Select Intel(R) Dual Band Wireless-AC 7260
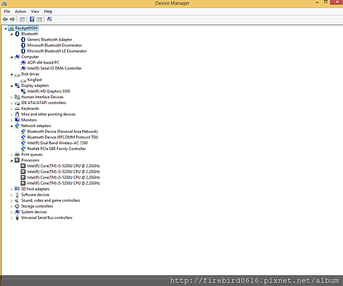The width and height of the screenshot is (343, 286). click(57, 143)
